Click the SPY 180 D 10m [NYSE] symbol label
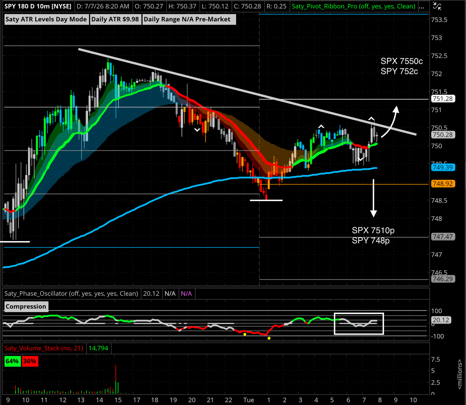This screenshot has width=466, height=405. (38, 6)
